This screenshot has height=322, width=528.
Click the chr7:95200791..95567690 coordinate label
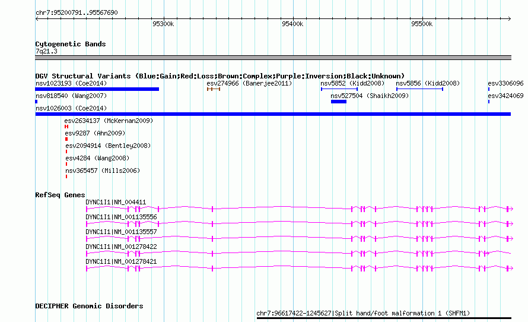[77, 12]
